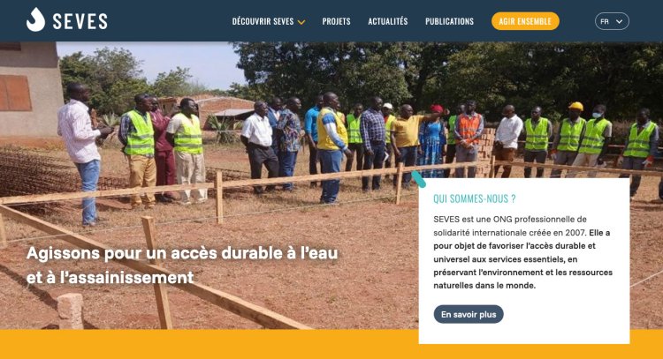Screen dimensions: 663x359
Task: Expand the yellow chevron beside Découvrir SEVES
Action: (301, 22)
